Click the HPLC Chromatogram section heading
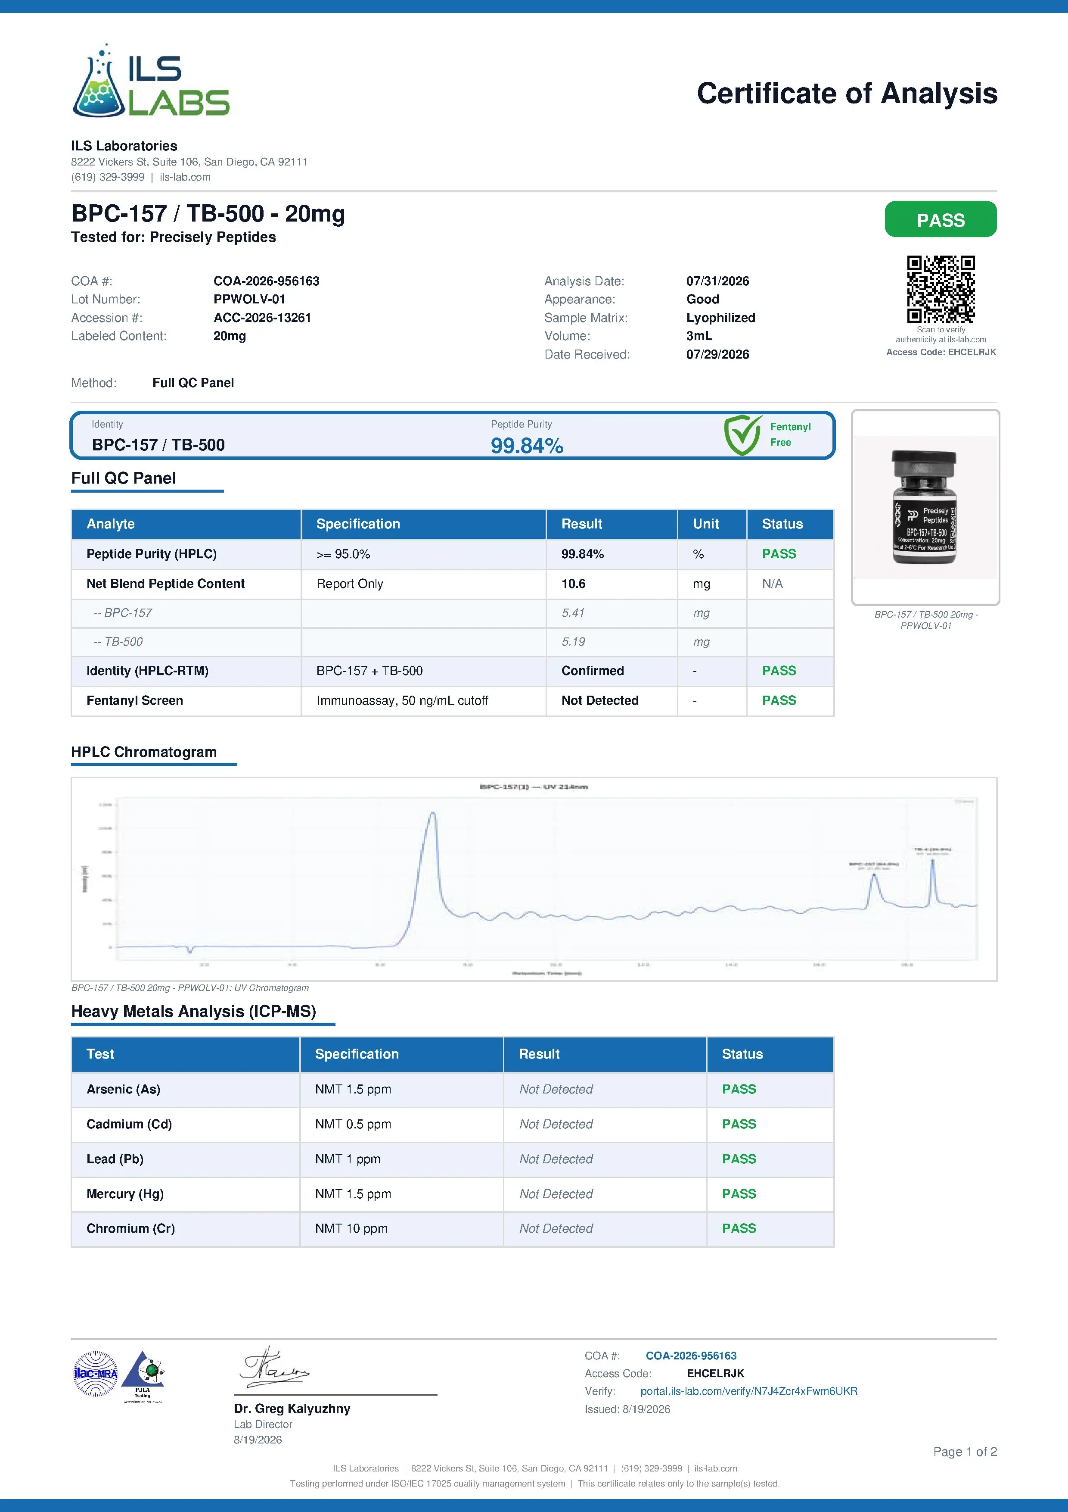 144,752
